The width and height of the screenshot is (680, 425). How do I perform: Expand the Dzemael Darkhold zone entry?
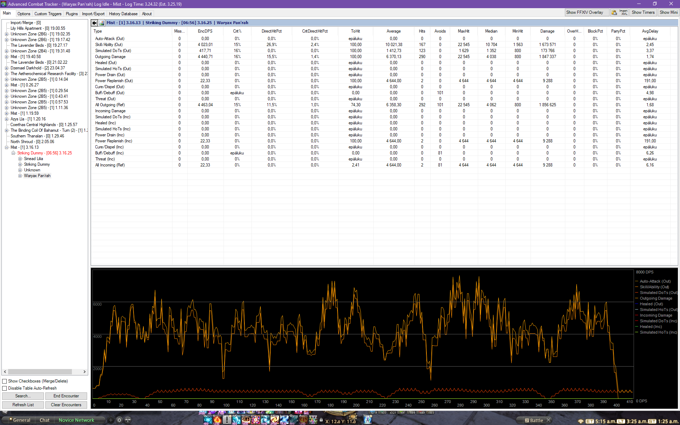pos(7,68)
